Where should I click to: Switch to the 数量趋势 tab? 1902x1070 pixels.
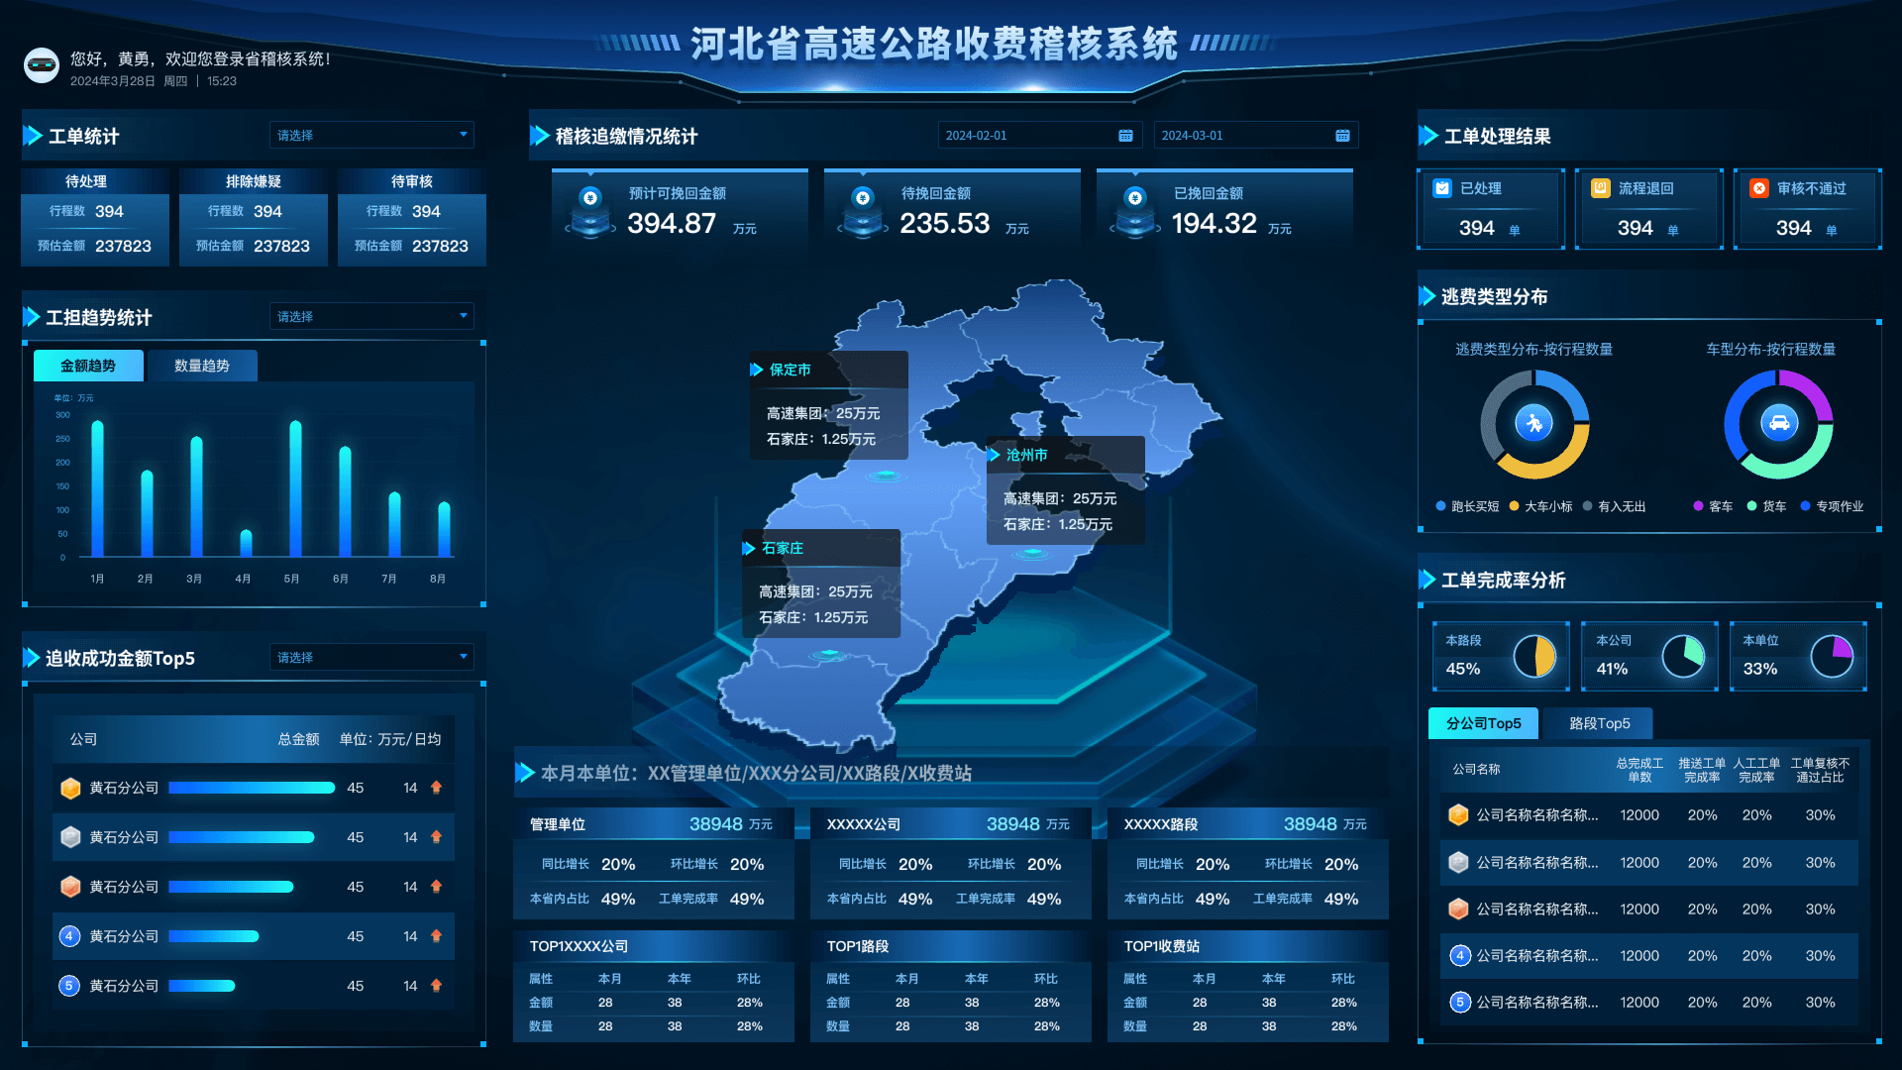201,366
